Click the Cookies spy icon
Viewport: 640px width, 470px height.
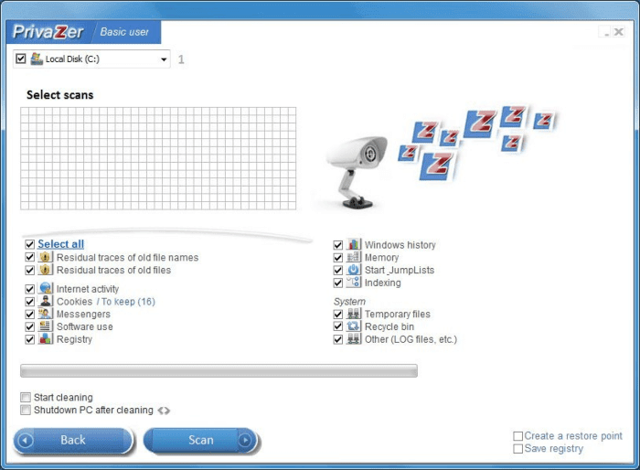pyautogui.click(x=46, y=302)
